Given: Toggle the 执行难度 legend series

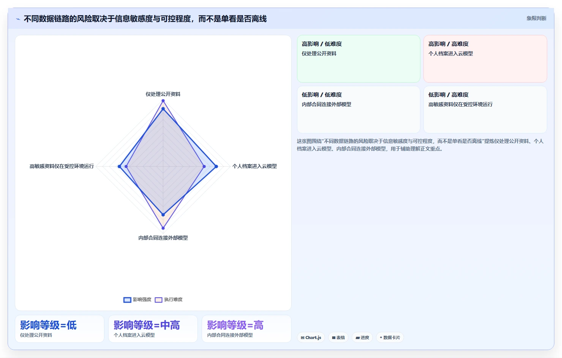Looking at the screenshot, I should [169, 300].
